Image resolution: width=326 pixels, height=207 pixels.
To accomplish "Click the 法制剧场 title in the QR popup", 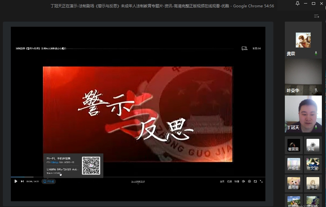I will [x=63, y=169].
